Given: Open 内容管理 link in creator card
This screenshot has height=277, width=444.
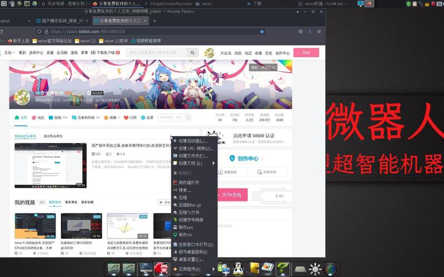Looking at the screenshot, I should click(266, 172).
